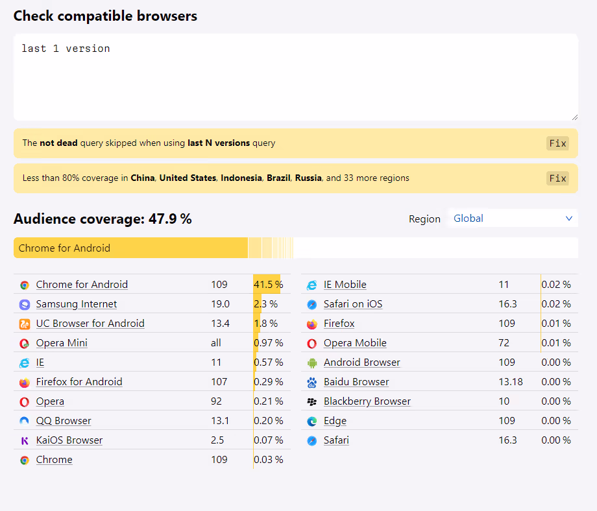Click the Edge browser icon
This screenshot has height=511, width=597.
coord(312,421)
